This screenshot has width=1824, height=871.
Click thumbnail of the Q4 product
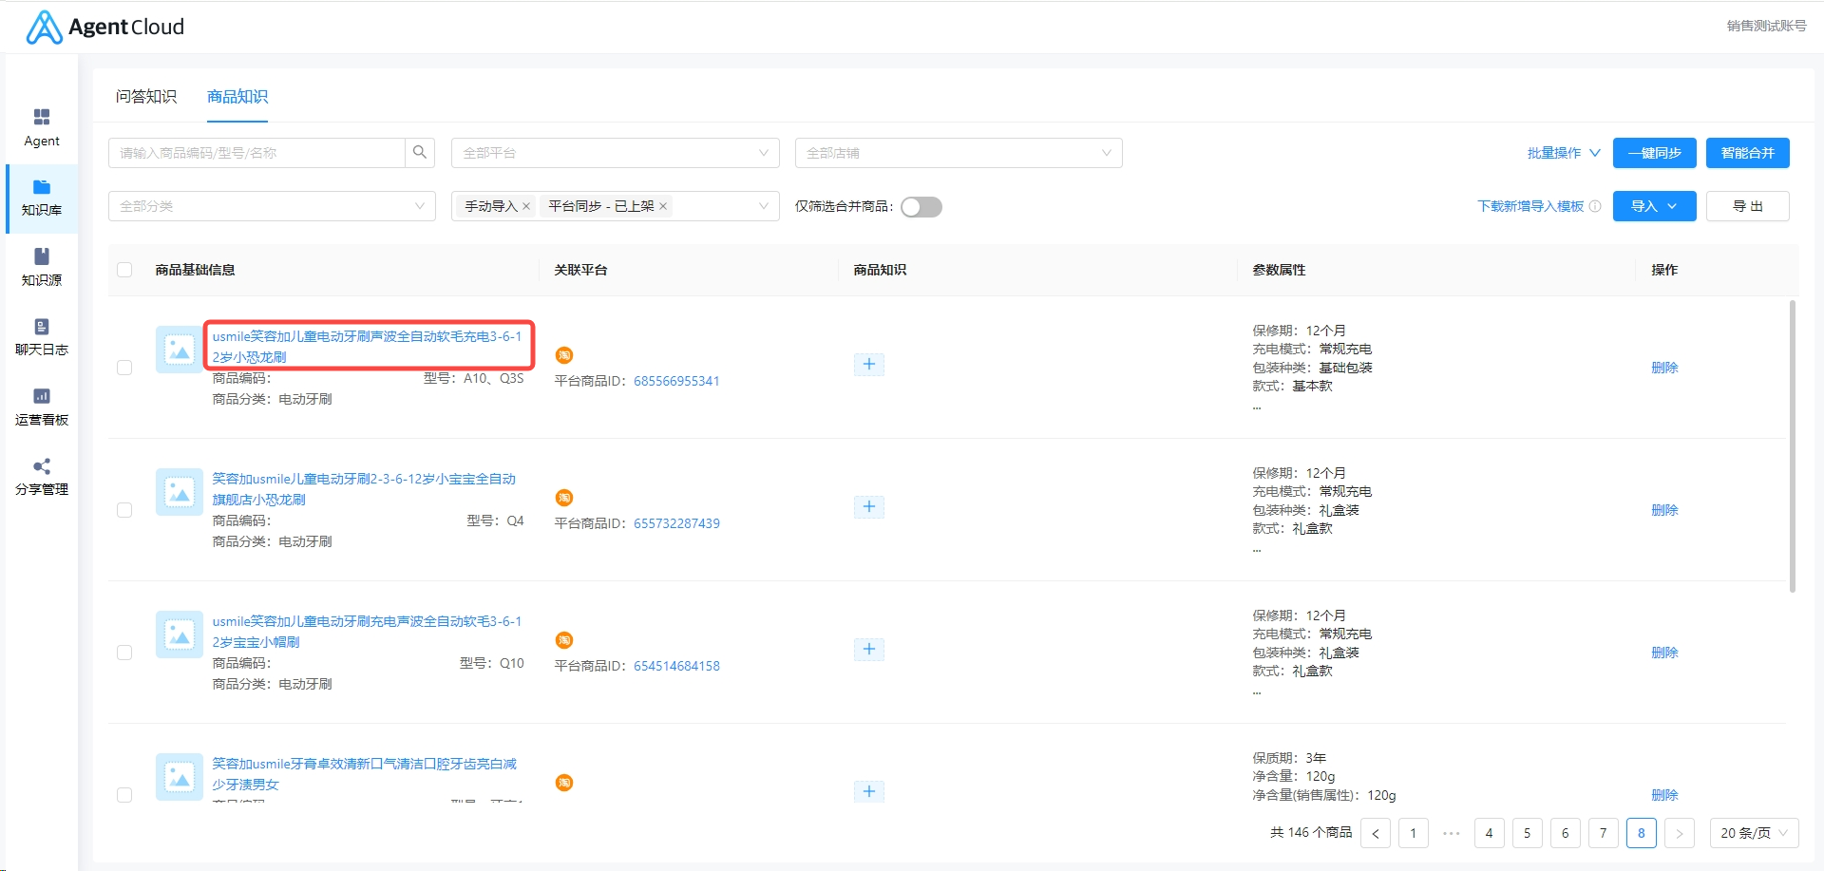(x=180, y=492)
